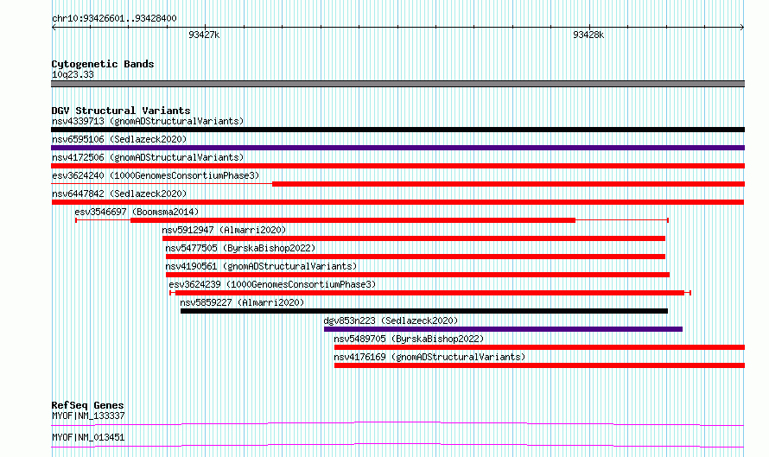This screenshot has width=769, height=457.
Task: Click the MYOF|NM_013451 gene label
Action: tap(88, 437)
